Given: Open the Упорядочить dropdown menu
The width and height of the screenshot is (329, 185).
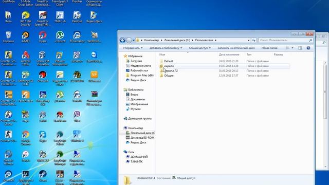Looking at the screenshot, I should pos(133,48).
